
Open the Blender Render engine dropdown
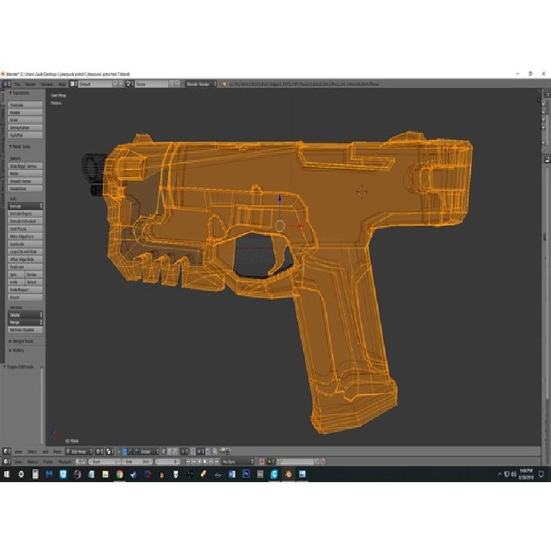tap(201, 84)
